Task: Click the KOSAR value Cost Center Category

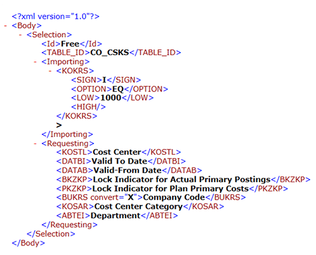Action: click(x=138, y=207)
